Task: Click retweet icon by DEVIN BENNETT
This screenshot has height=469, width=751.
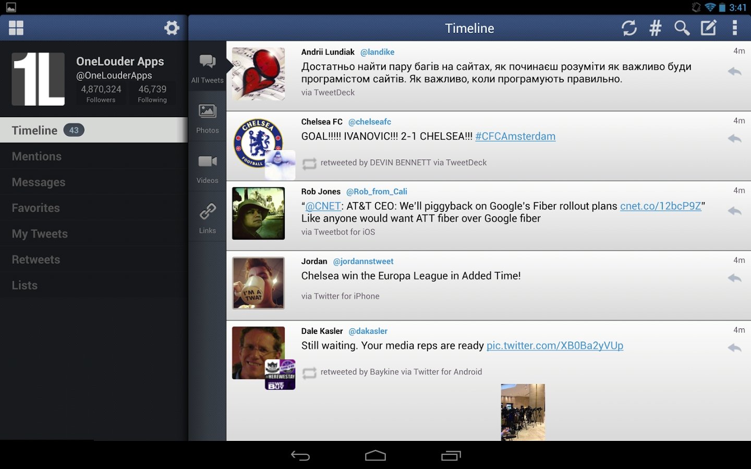Action: point(309,164)
